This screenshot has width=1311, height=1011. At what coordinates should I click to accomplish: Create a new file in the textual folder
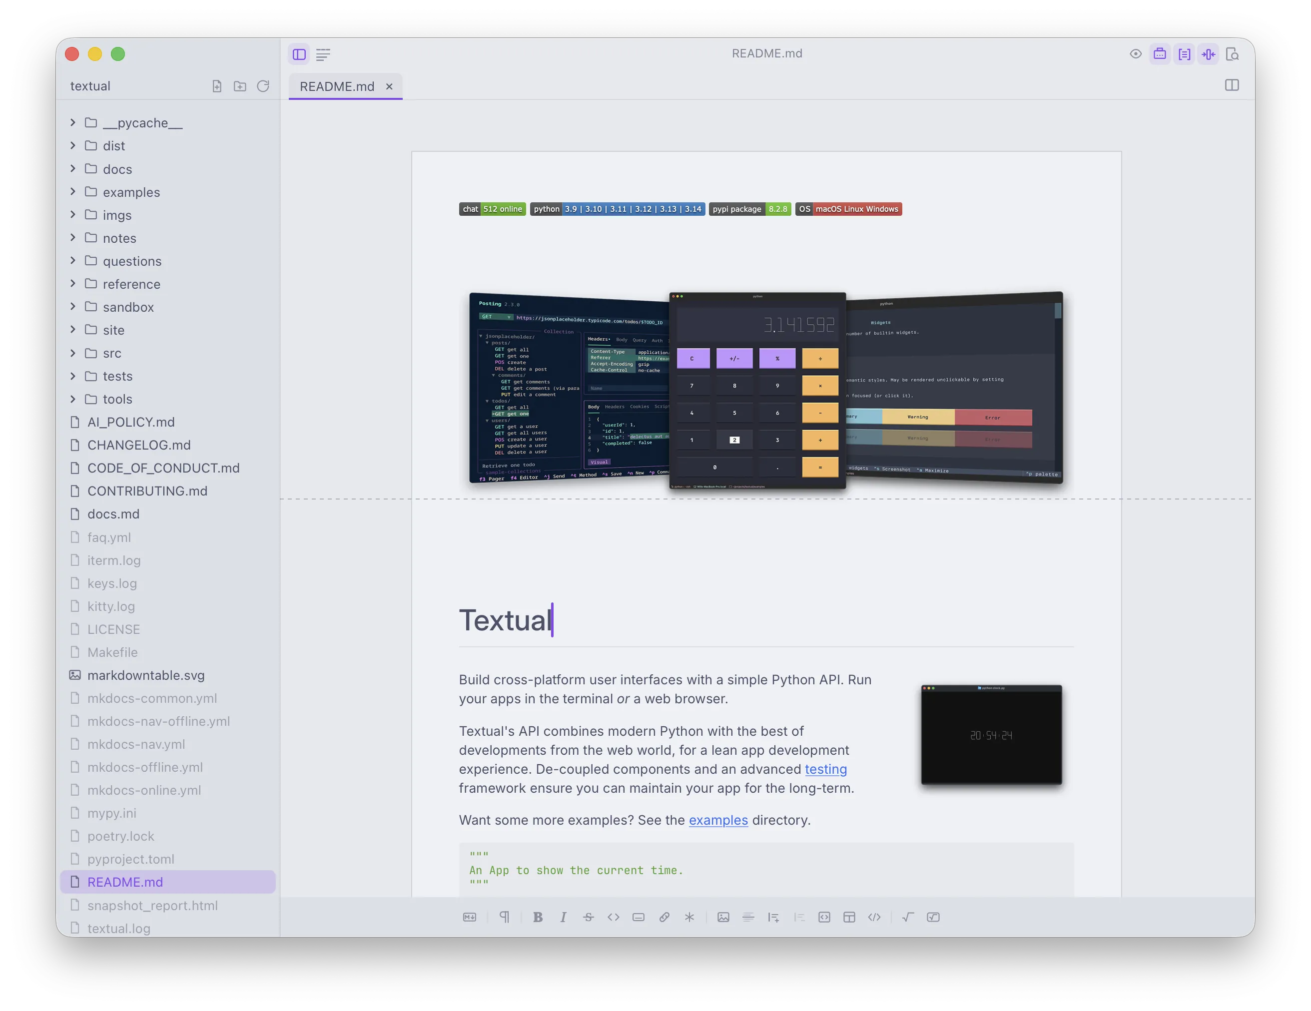click(x=217, y=86)
